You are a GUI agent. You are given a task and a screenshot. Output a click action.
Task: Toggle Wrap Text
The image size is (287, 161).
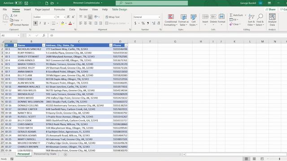pos(113,17)
